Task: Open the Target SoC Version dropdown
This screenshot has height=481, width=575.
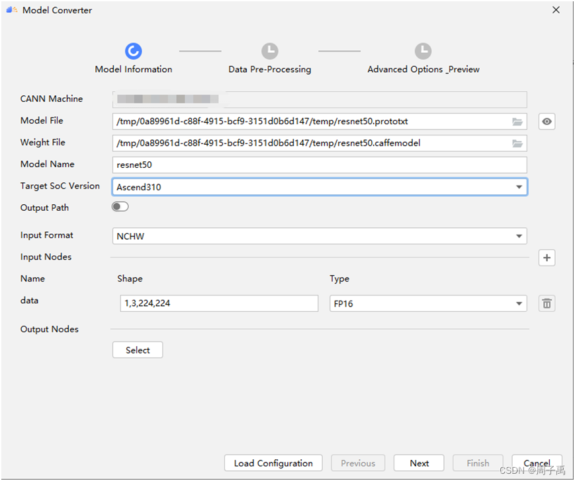Action: pos(519,186)
